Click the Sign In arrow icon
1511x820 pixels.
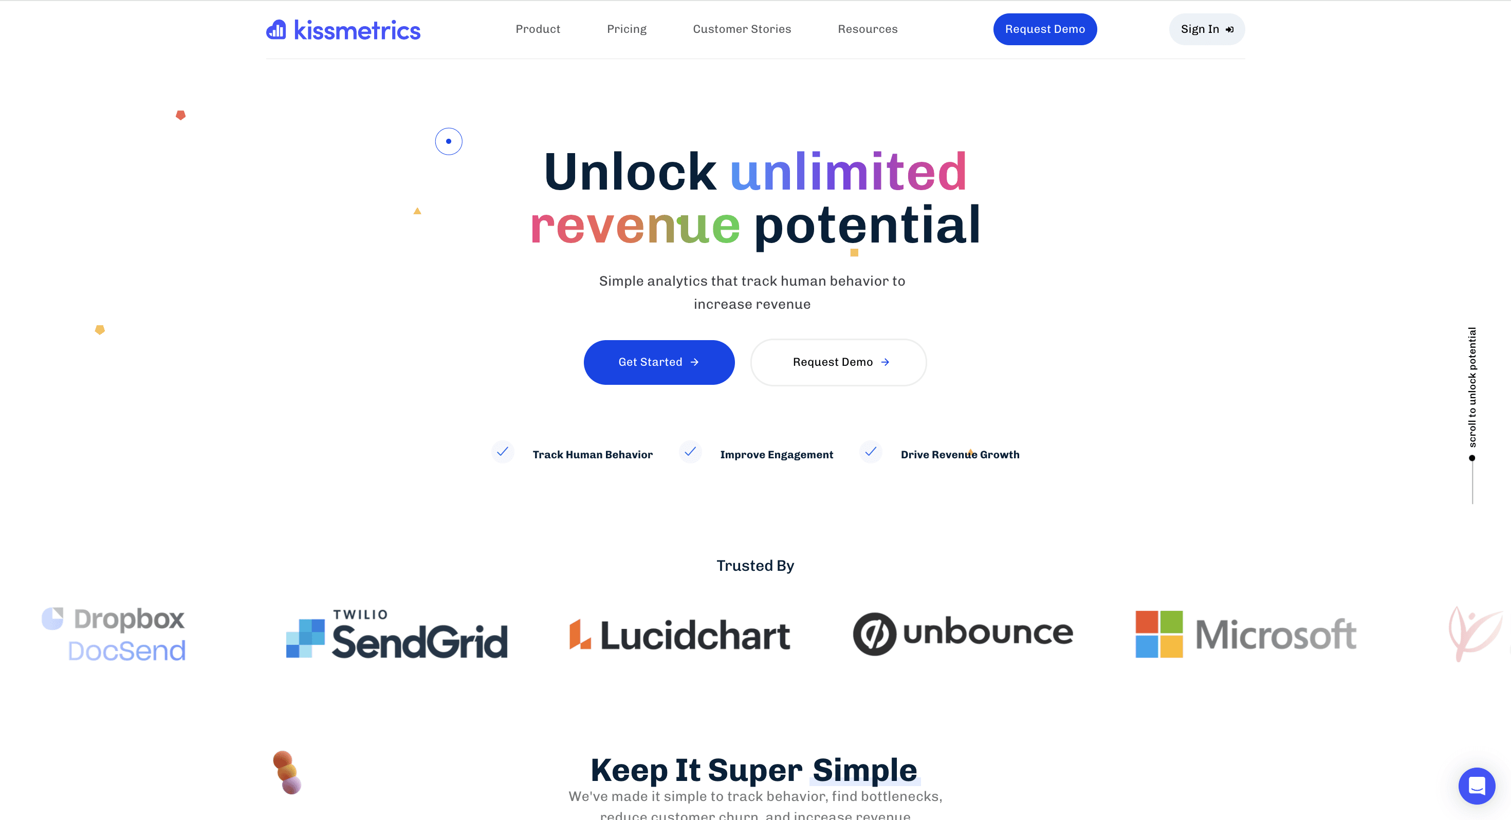tap(1229, 29)
